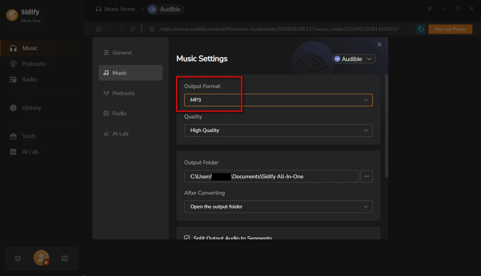481x276 pixels.
Task: Click the browser back arrow
Action: coord(110,29)
